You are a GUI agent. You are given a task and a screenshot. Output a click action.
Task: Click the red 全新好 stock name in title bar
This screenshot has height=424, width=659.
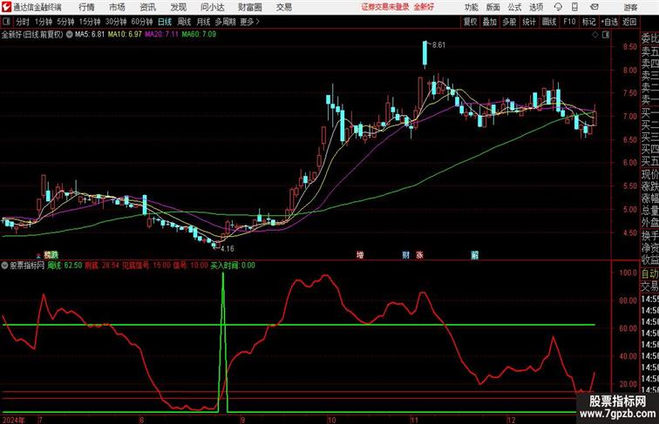coord(424,7)
